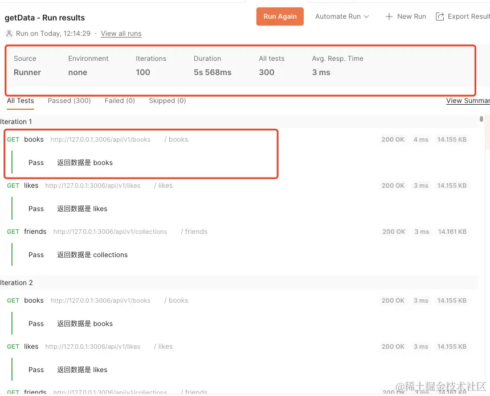This screenshot has height=396, width=490.
Task: Open the View all runs link
Action: tap(121, 34)
